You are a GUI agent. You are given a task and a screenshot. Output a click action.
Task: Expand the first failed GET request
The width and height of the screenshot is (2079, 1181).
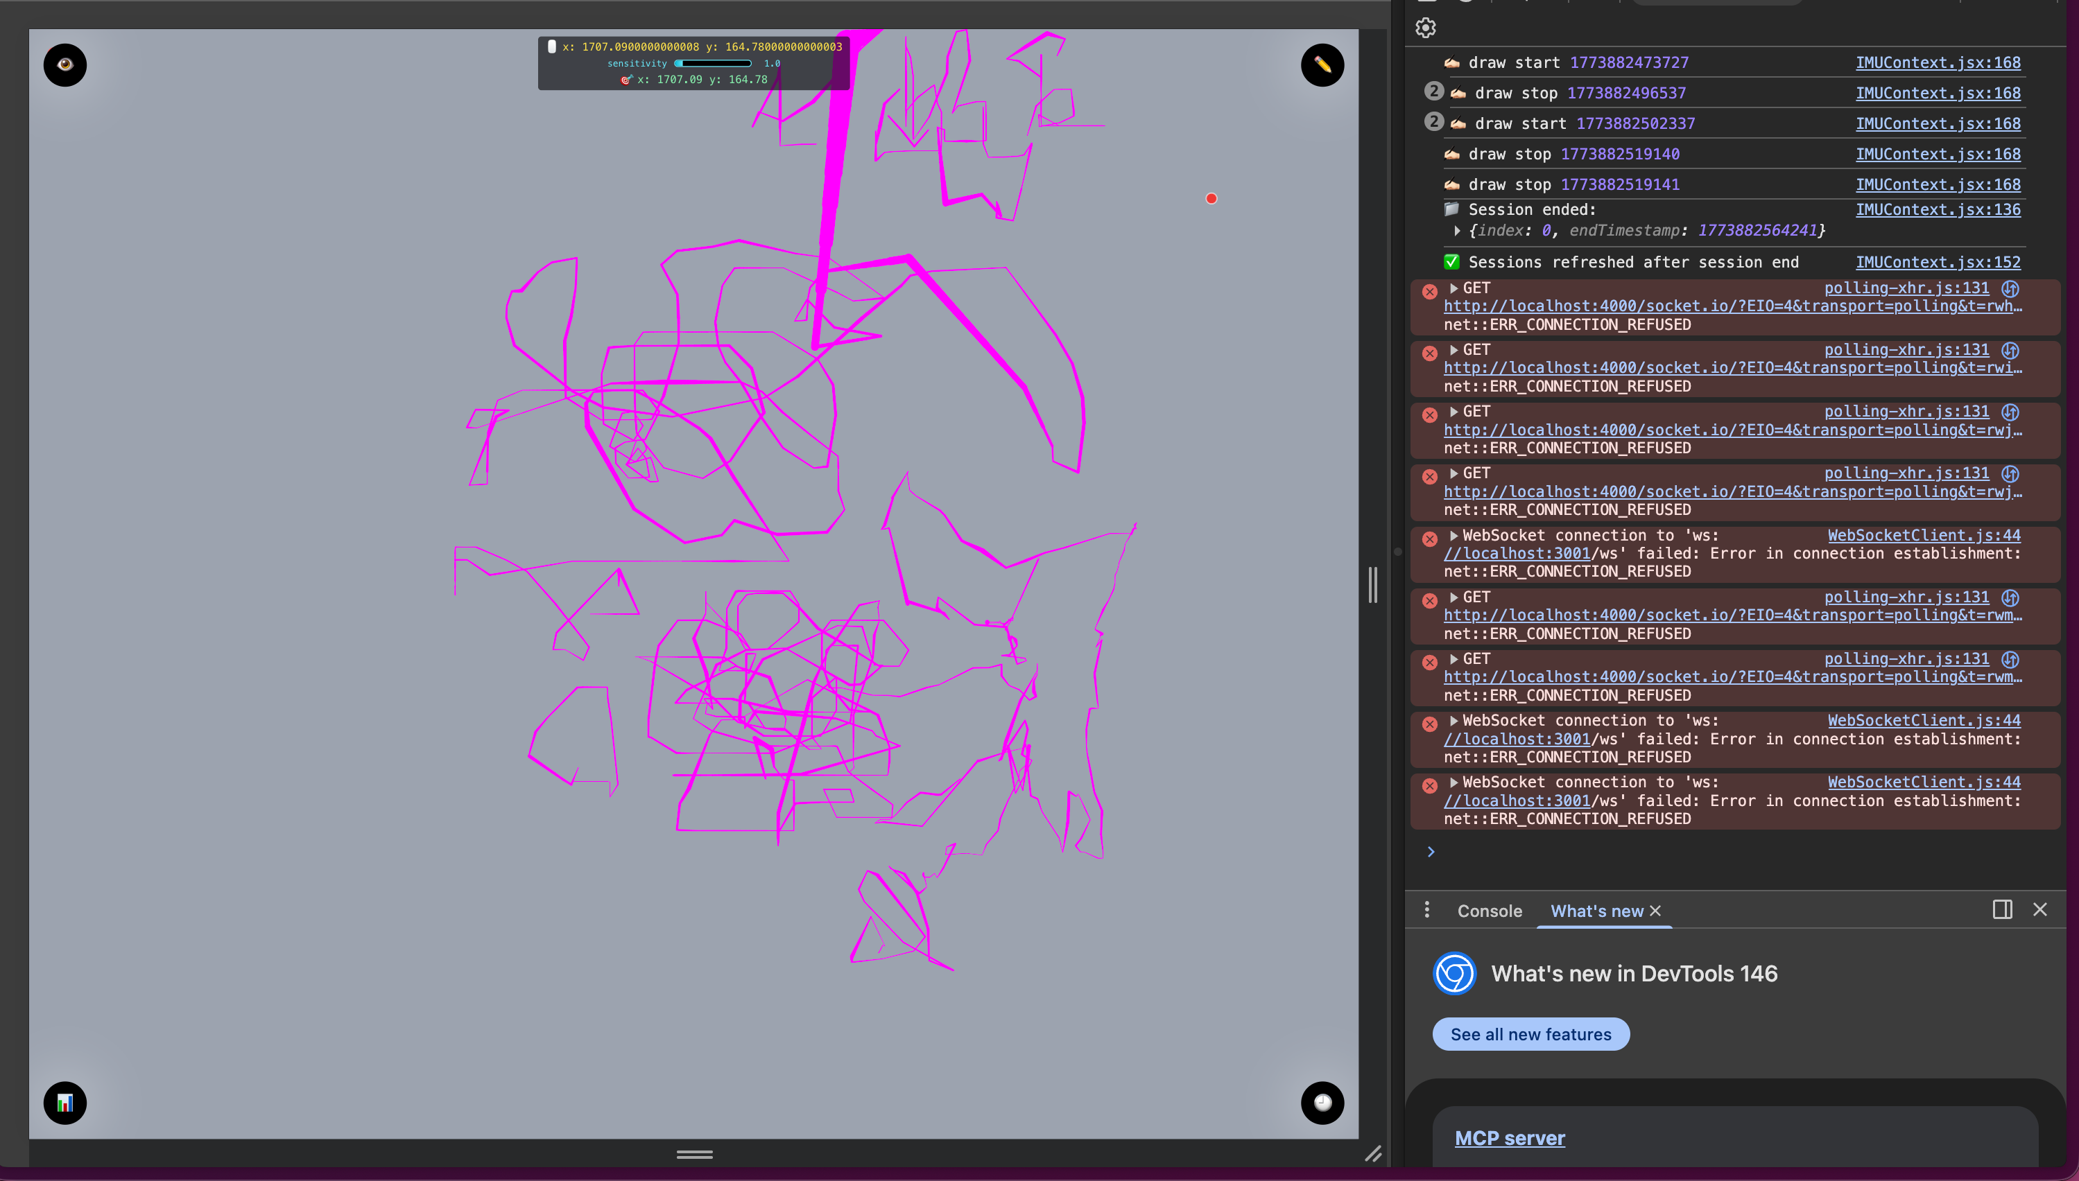click(1454, 288)
